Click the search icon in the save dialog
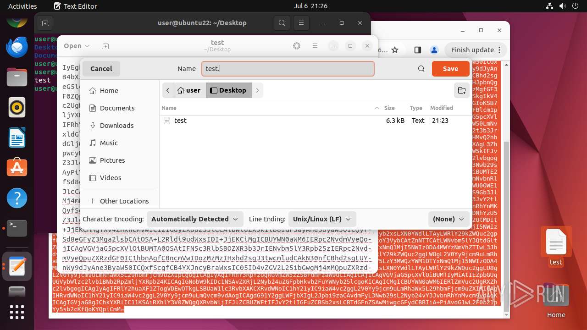 (x=421, y=69)
